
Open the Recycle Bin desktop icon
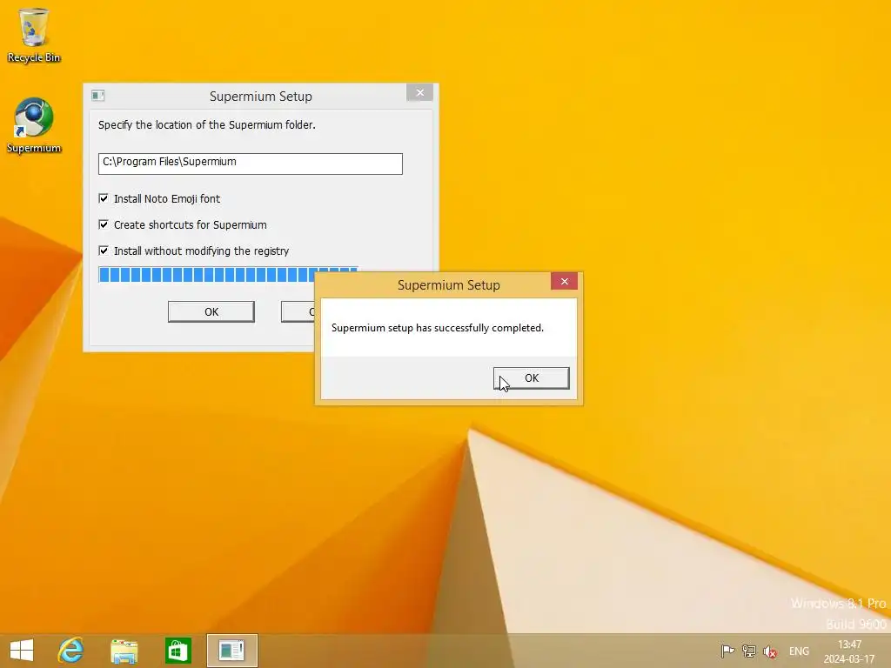[34, 35]
